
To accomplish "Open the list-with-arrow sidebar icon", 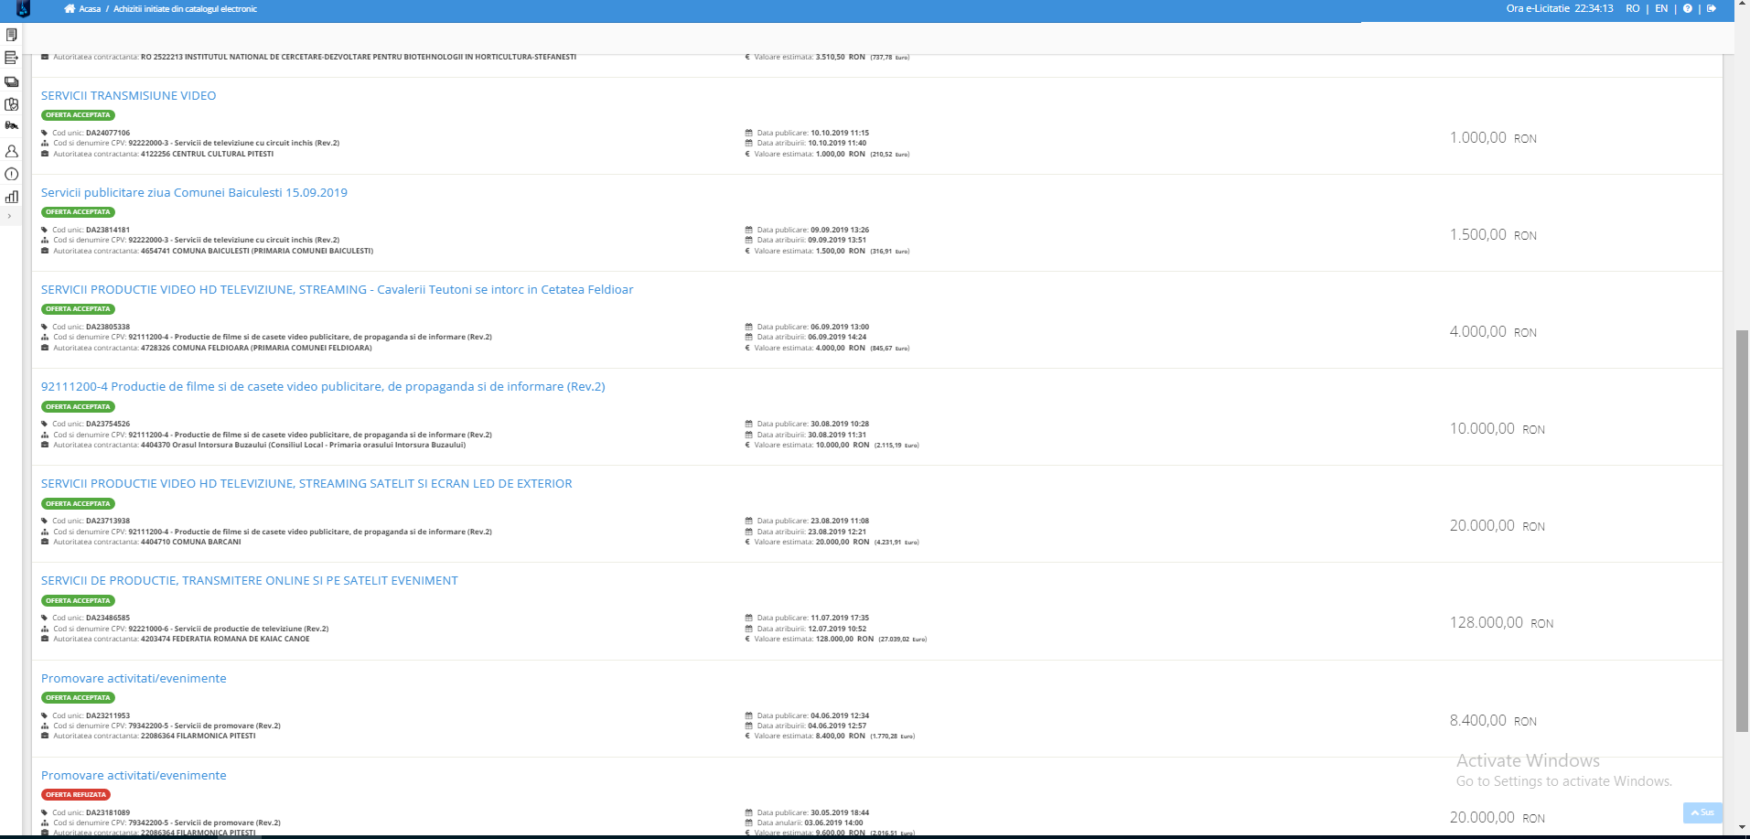I will [x=11, y=58].
